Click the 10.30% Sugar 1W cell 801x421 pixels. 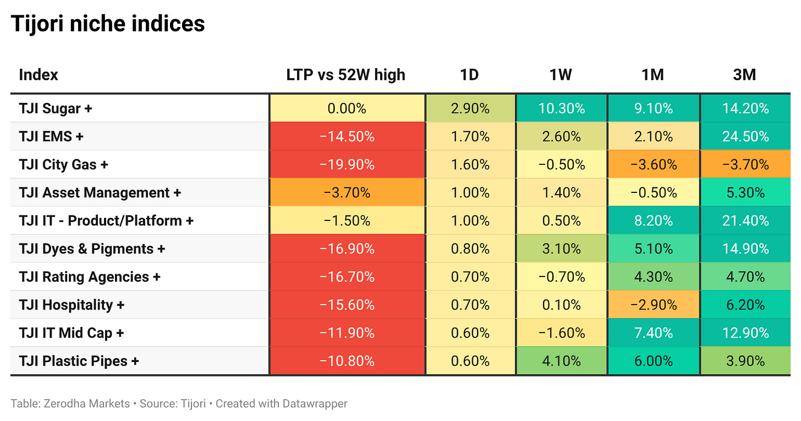(x=562, y=108)
